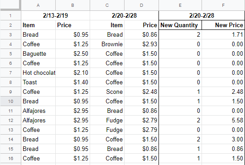Select the New Price header cell
245x165 pixels.
click(223, 25)
